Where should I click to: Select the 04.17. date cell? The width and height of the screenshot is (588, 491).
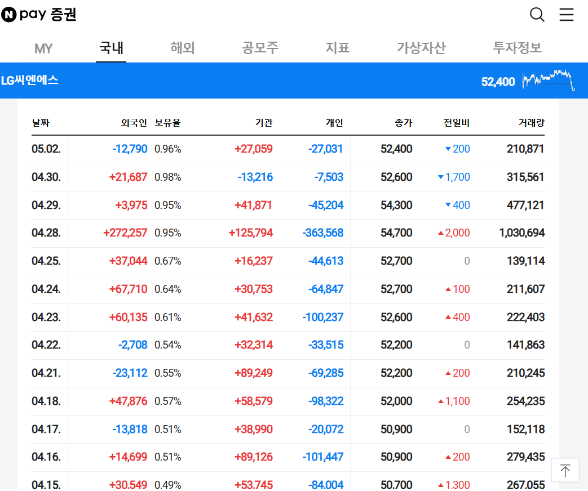(x=46, y=429)
